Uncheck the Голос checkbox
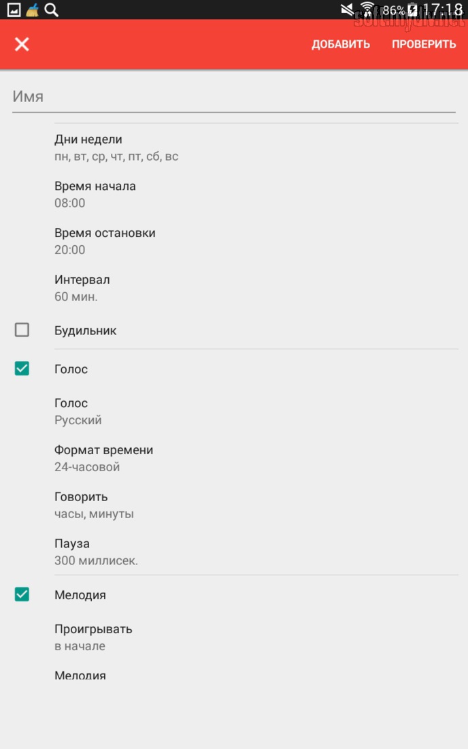The height and width of the screenshot is (749, 468). pos(22,368)
